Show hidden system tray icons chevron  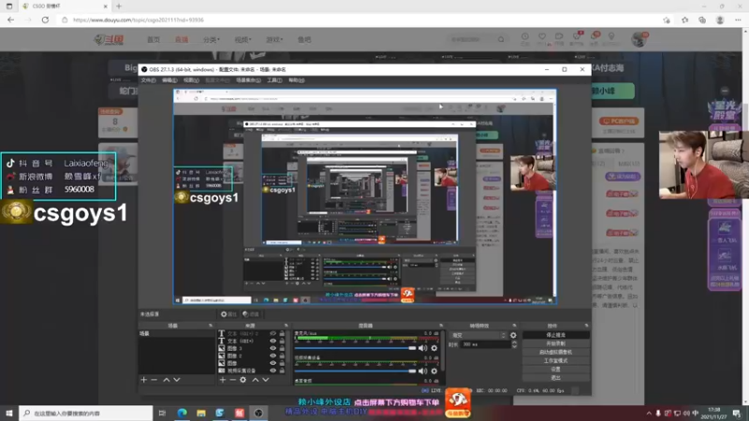click(649, 414)
